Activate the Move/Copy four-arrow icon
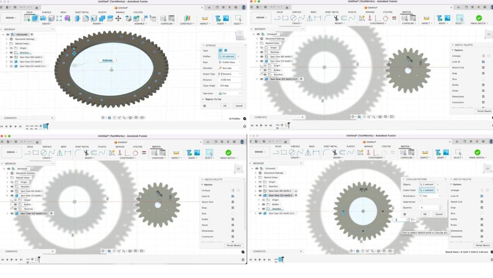The image size is (493, 278). tap(118, 18)
